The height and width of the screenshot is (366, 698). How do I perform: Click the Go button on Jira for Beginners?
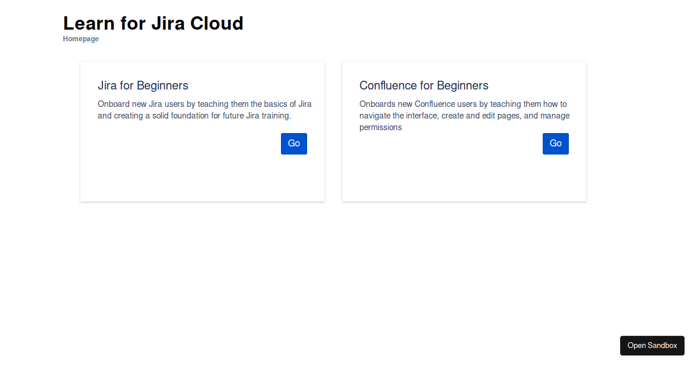click(293, 143)
